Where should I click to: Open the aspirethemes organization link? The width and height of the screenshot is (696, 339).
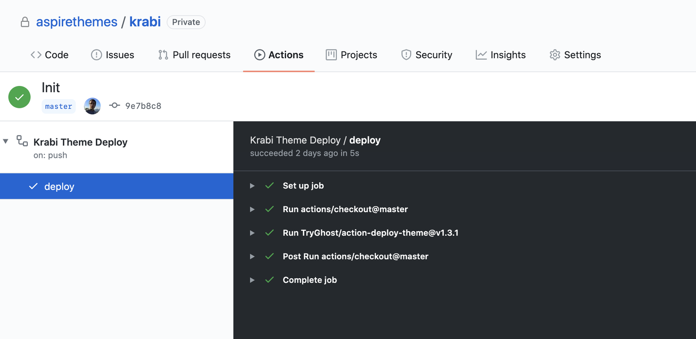pos(76,22)
